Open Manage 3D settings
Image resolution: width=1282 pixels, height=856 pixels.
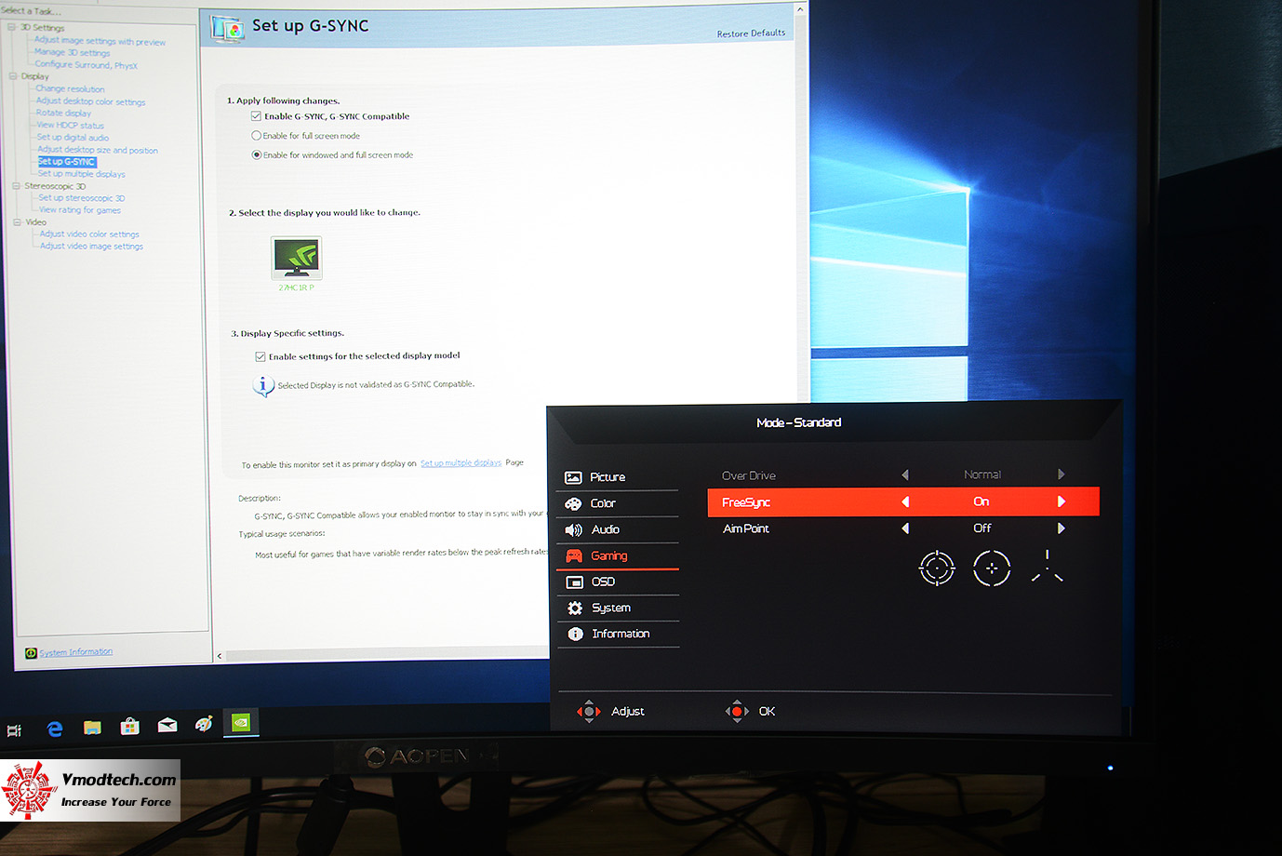[x=72, y=52]
